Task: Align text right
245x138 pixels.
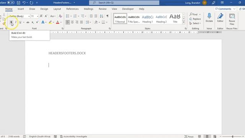Action: pyautogui.click(x=77, y=22)
